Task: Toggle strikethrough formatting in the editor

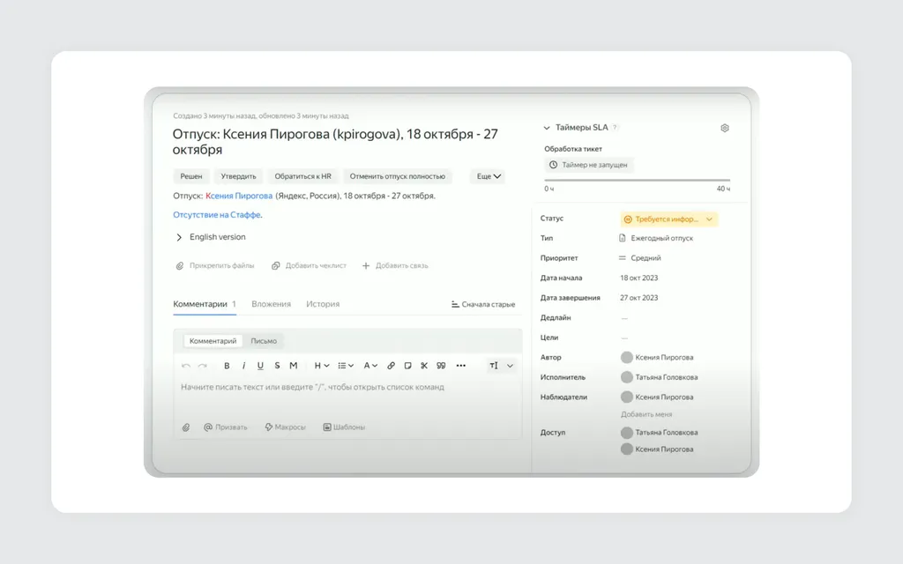Action: point(277,366)
